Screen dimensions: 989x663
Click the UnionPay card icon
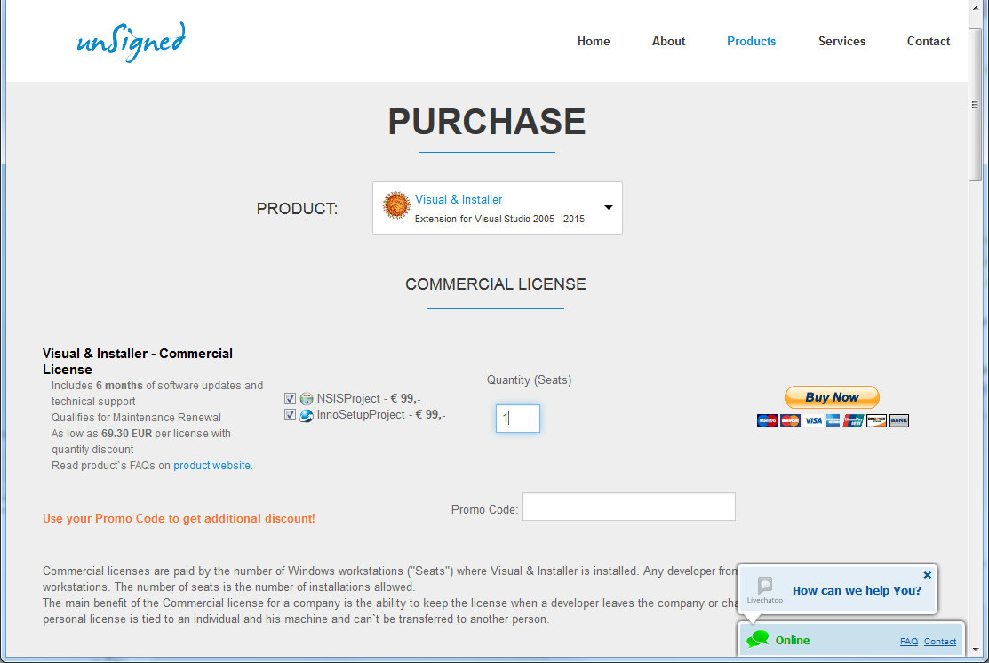click(x=853, y=420)
